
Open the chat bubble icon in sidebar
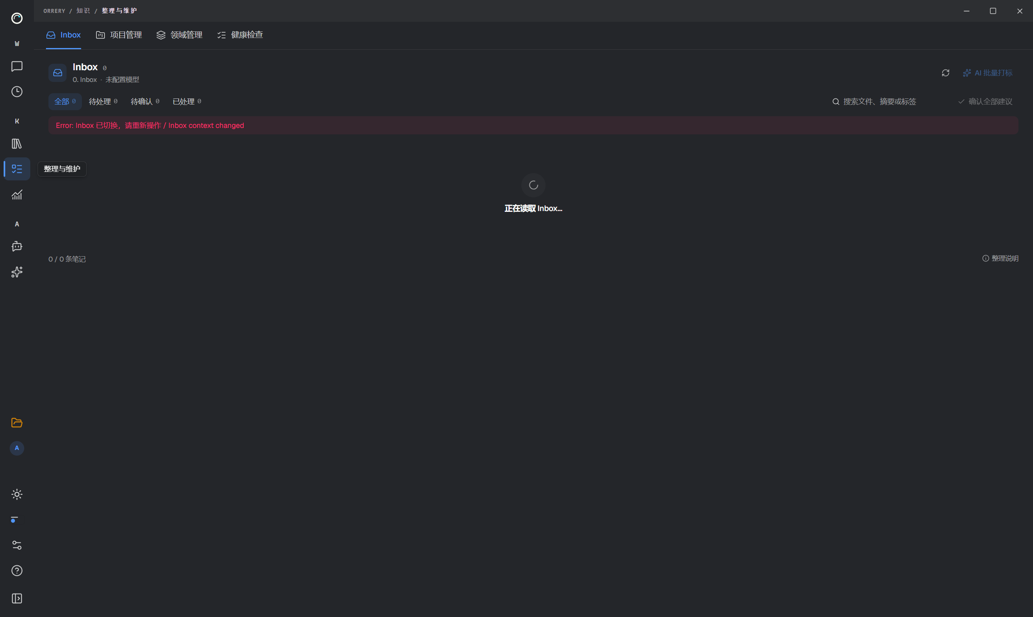click(17, 66)
